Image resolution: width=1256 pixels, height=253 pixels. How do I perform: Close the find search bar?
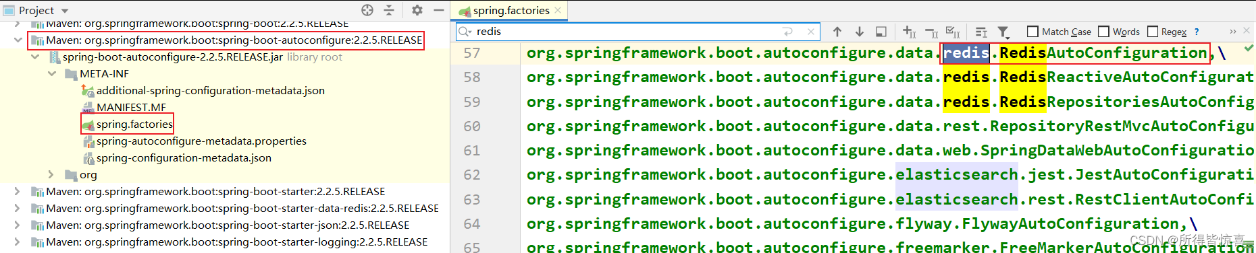[x=1247, y=30]
